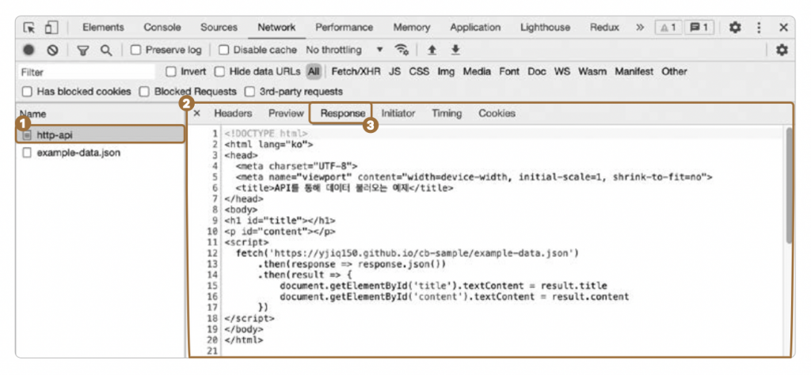
Task: Filter requests by Manifest
Action: tap(634, 72)
